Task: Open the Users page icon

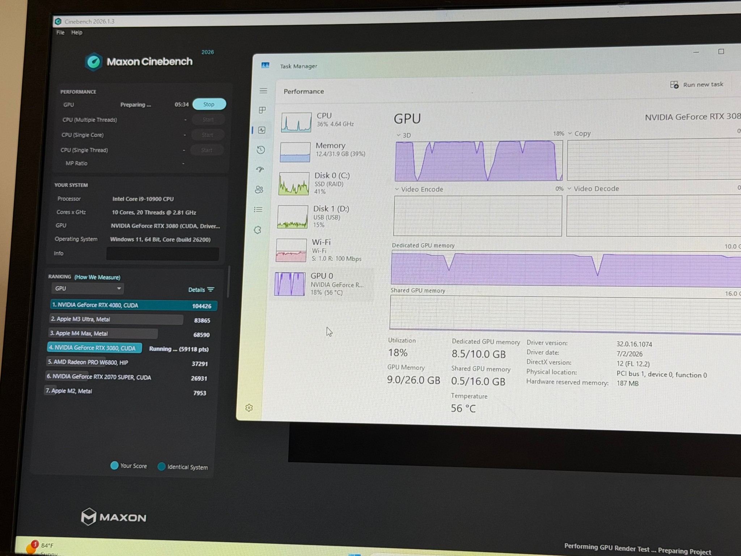Action: (x=259, y=189)
